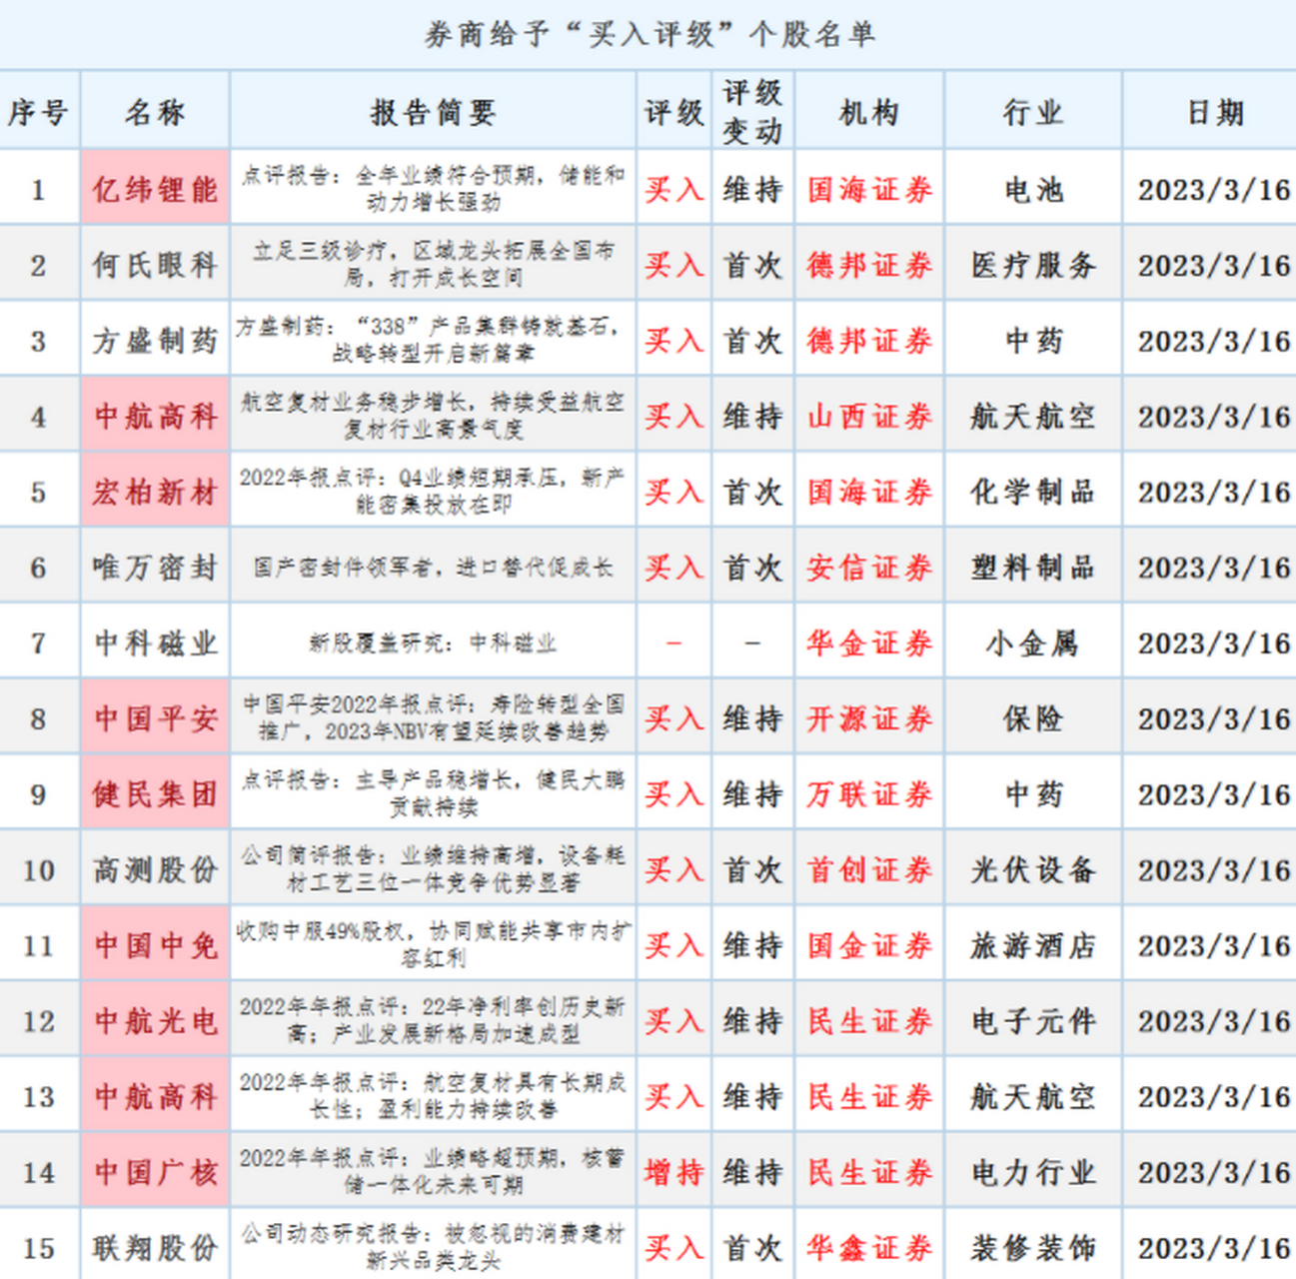Click the institution 开源证券
This screenshot has width=1296, height=1279.
point(869,718)
